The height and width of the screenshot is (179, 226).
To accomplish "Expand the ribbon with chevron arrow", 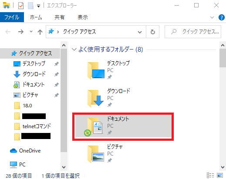I will point(212,17).
